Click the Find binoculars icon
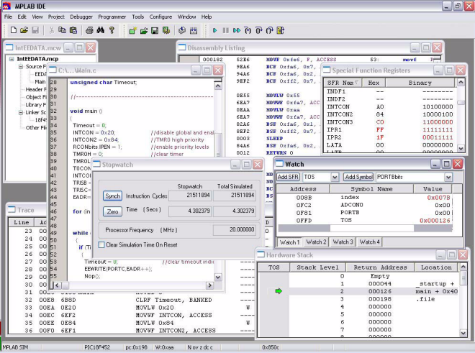 click(101, 30)
